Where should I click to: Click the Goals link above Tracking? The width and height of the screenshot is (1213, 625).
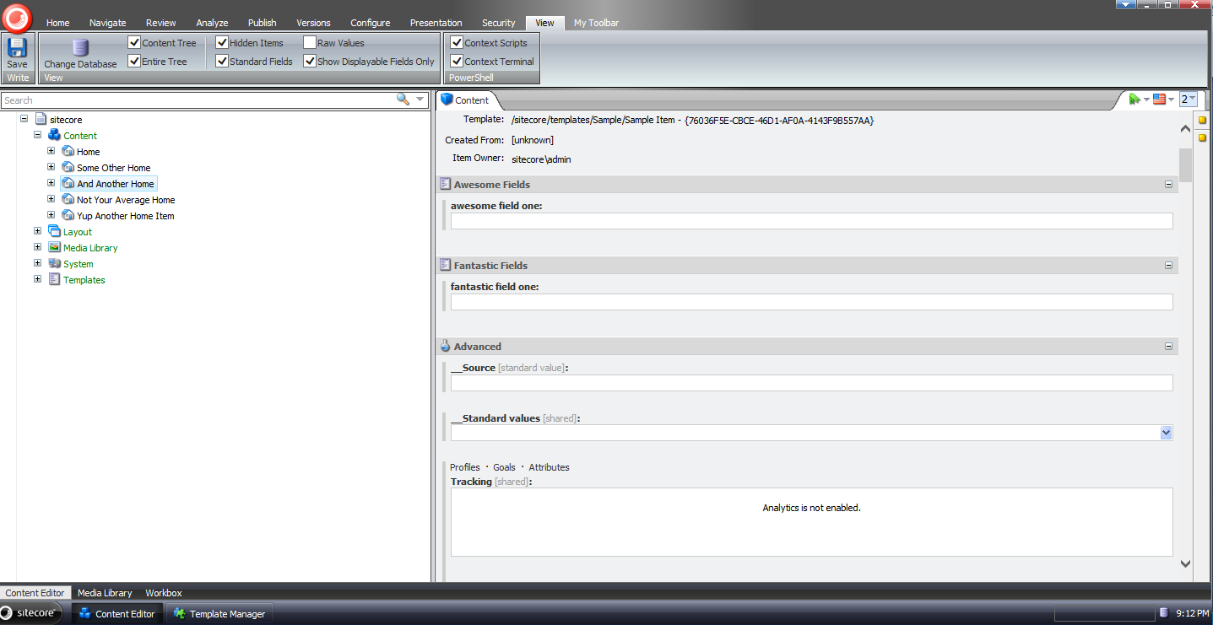pyautogui.click(x=504, y=467)
